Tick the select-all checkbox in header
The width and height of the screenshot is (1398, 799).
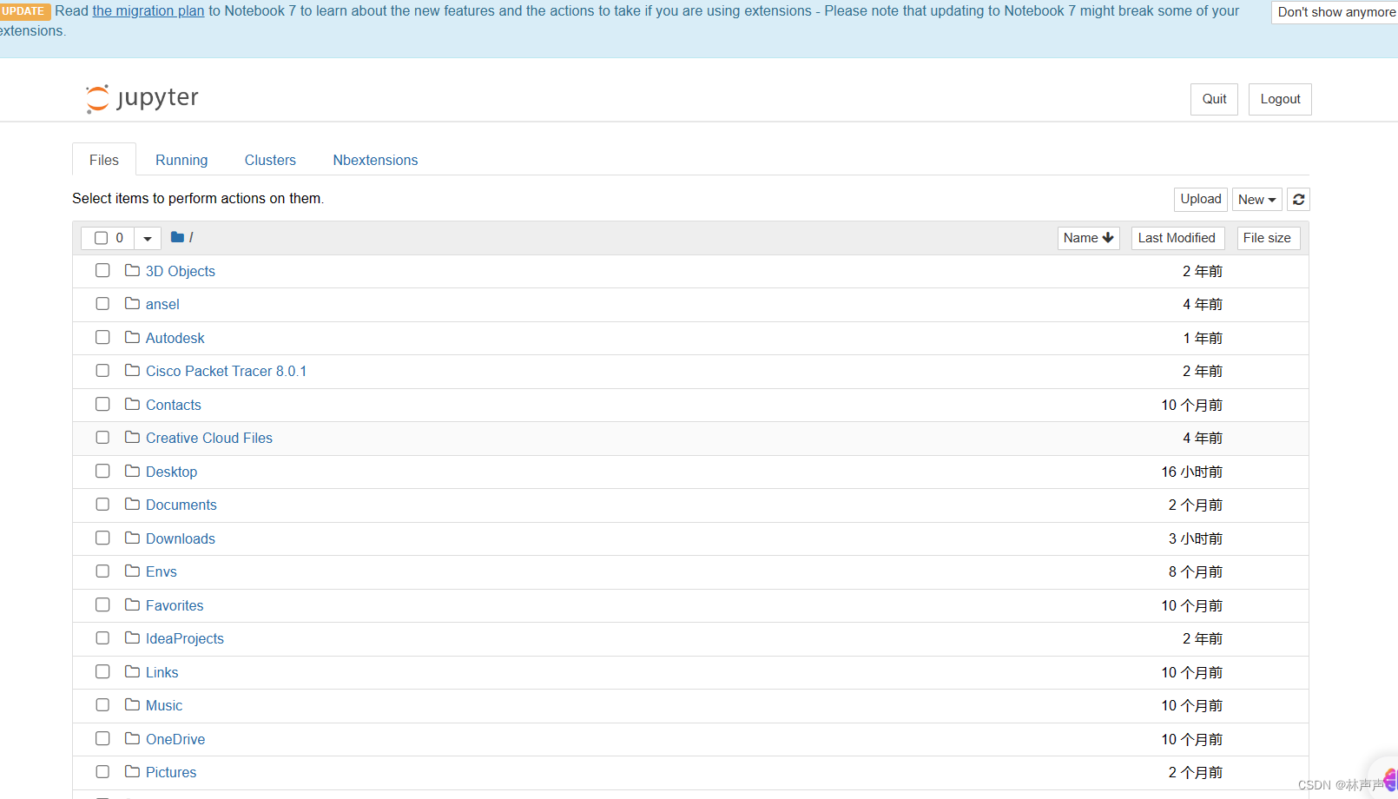tap(101, 238)
